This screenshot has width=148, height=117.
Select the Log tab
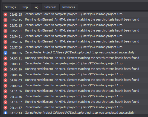tap(36, 7)
